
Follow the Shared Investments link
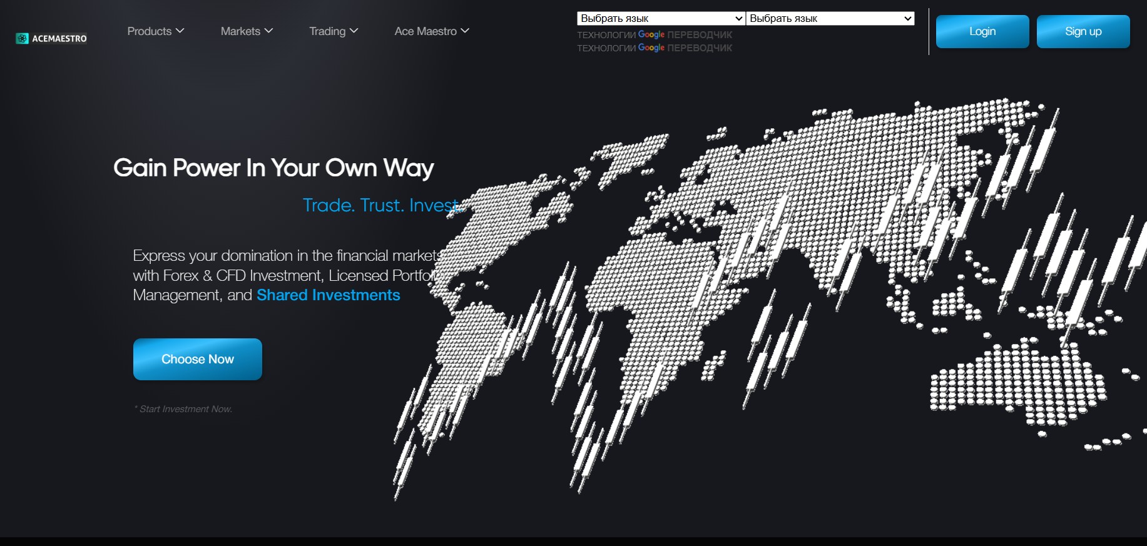[328, 295]
